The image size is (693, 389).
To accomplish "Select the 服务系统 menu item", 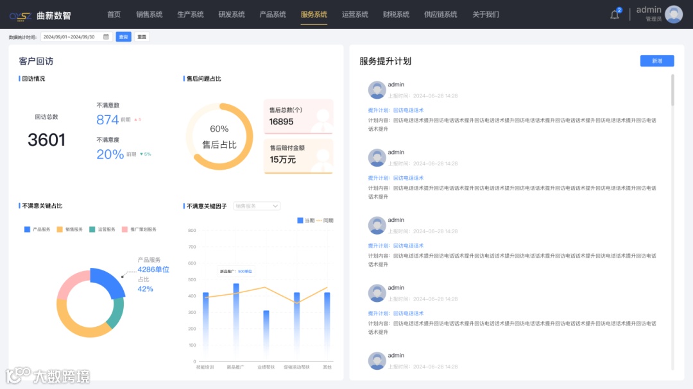I will click(314, 15).
